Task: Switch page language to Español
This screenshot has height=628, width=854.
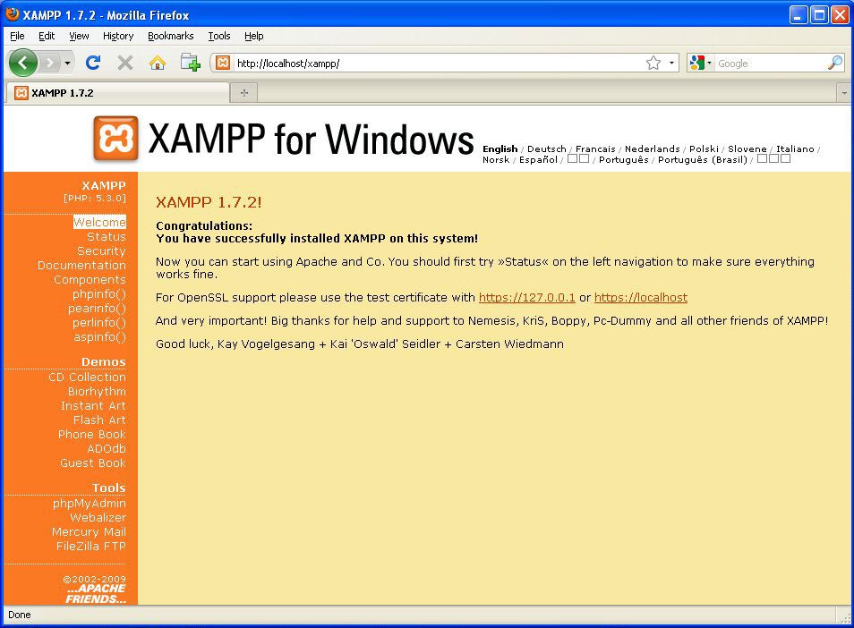Action: [x=538, y=160]
